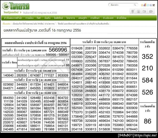This screenshot has width=158, height=138.
Task: Click the รางวัลที่ 5 มี 100 รางวัล header
Action: [x=104, y=42]
